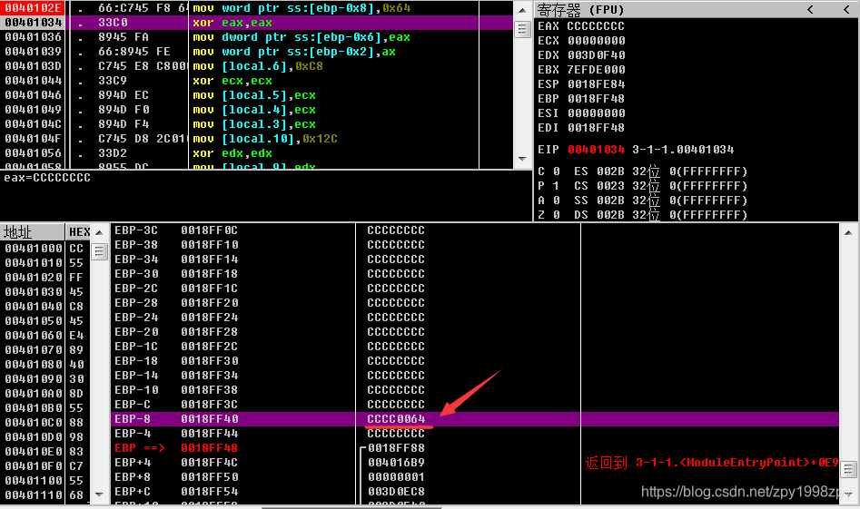Select dump row at address 004010F0
Image resolution: width=860 pixels, height=509 pixels.
click(x=45, y=465)
